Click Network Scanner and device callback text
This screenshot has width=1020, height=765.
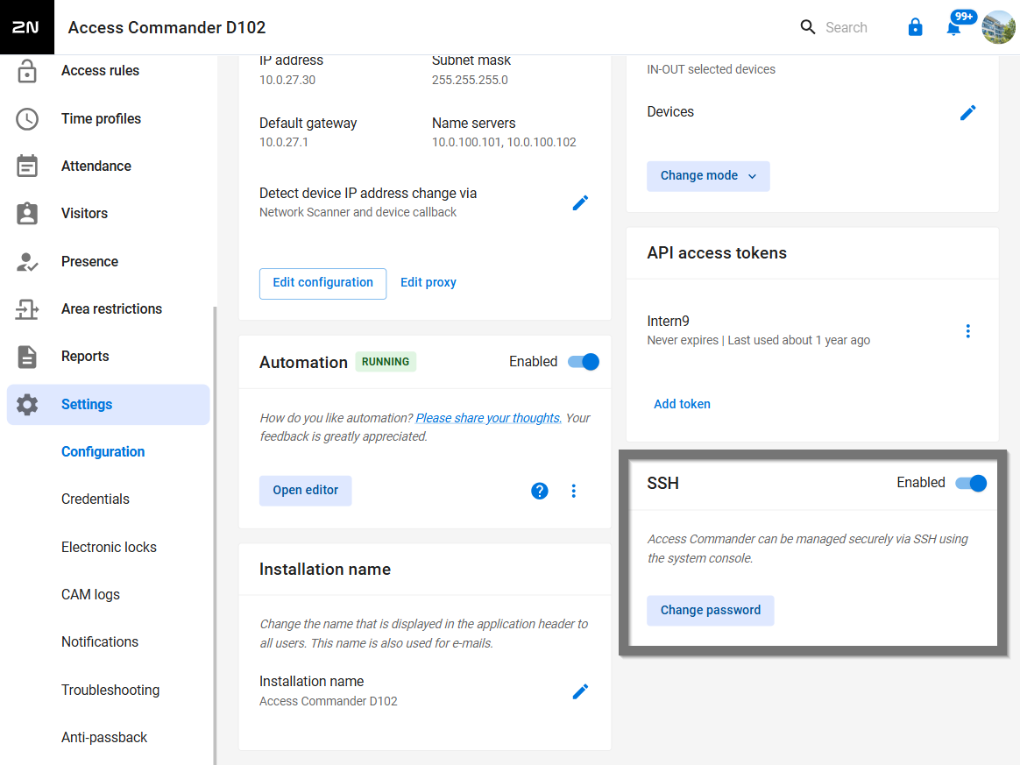click(x=358, y=213)
